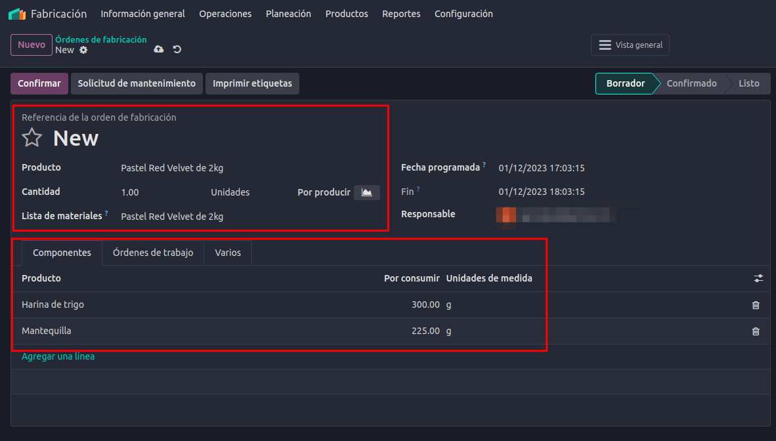Click the Nuevo button

click(x=31, y=45)
